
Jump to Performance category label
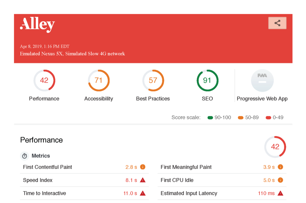[x=44, y=99]
